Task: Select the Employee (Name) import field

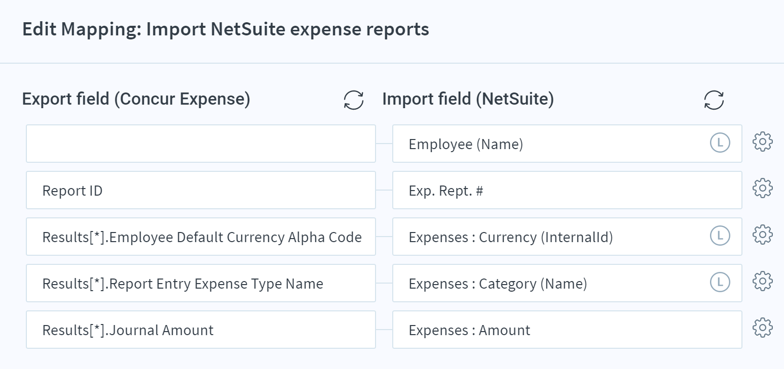Action: pyautogui.click(x=567, y=144)
